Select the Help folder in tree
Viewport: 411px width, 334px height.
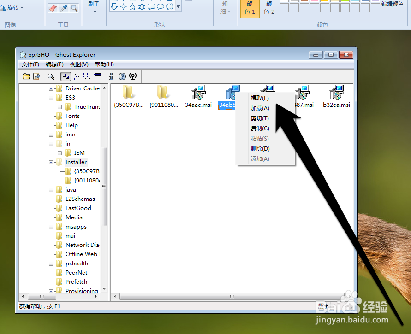coord(71,125)
